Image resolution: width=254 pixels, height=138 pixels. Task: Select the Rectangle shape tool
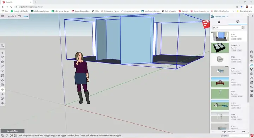coord(2,76)
